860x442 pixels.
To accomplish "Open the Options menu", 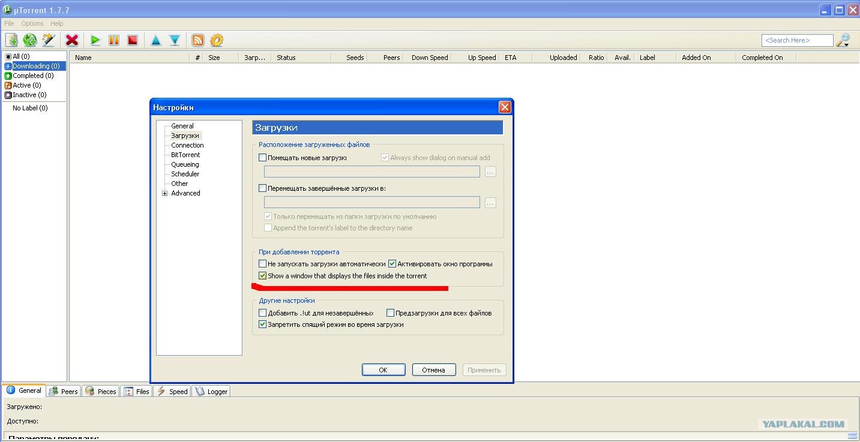I will pos(32,23).
